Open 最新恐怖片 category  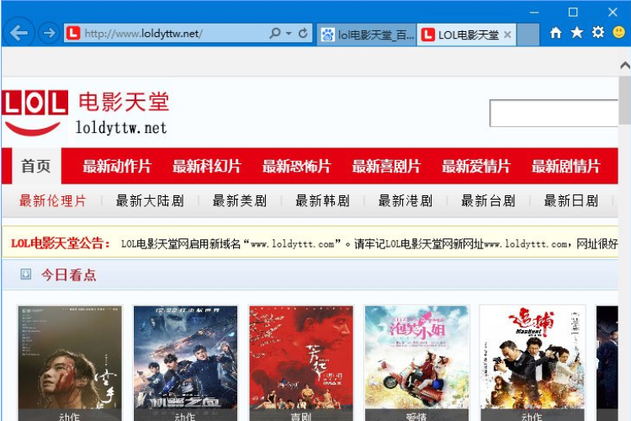point(297,166)
